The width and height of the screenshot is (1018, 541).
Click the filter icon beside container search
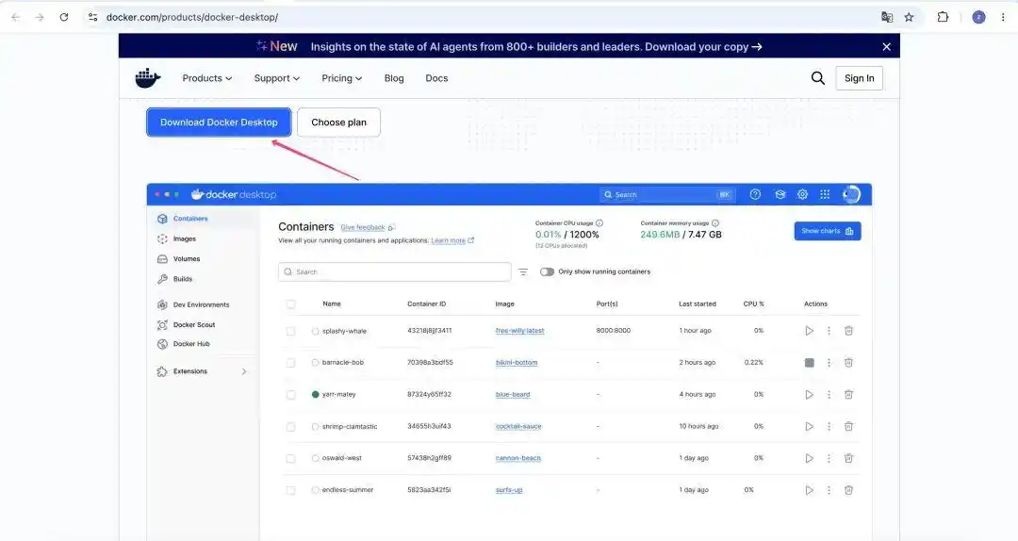[x=522, y=272]
